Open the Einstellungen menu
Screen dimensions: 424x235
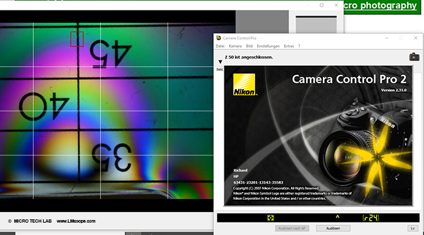point(268,46)
